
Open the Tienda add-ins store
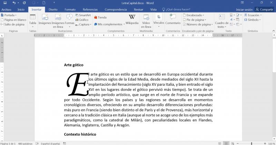point(100,17)
